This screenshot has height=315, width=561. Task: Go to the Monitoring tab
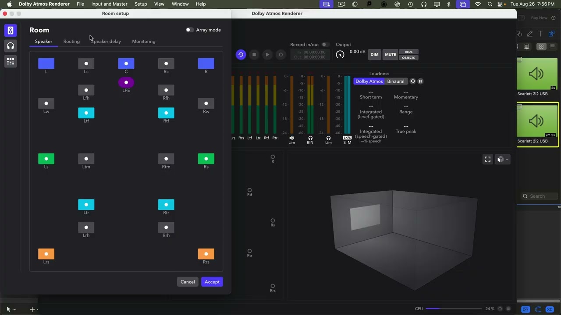144,42
